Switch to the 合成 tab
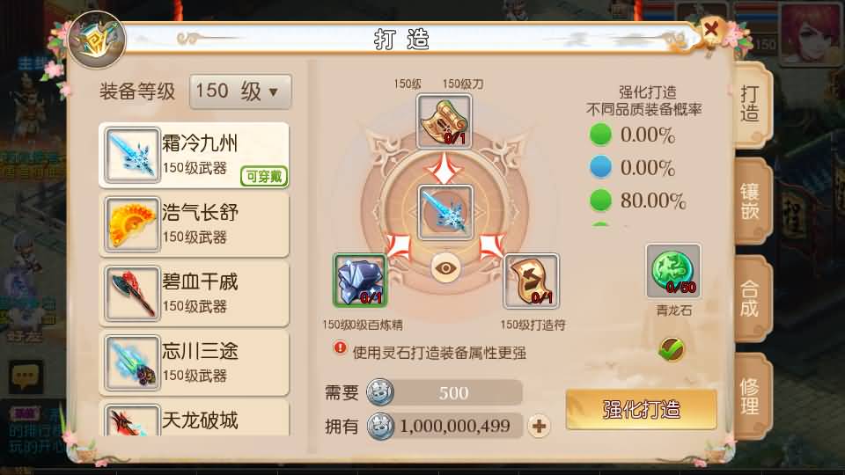845x475 pixels. coord(751,299)
